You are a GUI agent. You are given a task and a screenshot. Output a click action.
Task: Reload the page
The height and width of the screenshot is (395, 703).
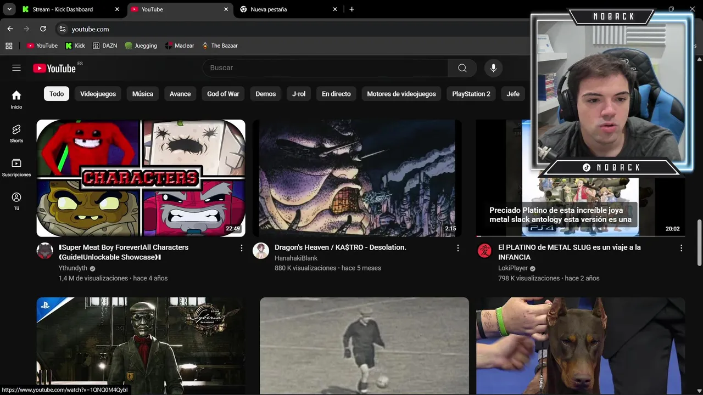coord(43,29)
